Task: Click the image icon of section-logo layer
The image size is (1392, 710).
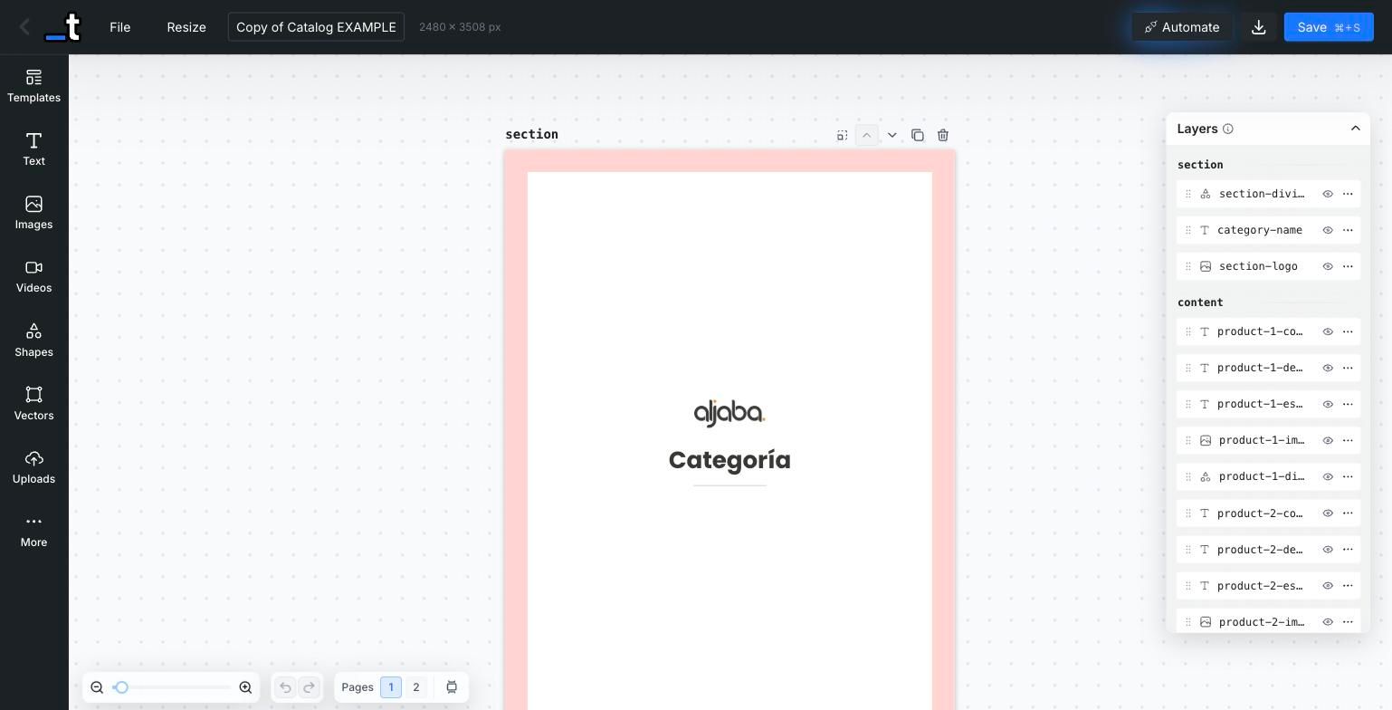Action: [x=1206, y=266]
